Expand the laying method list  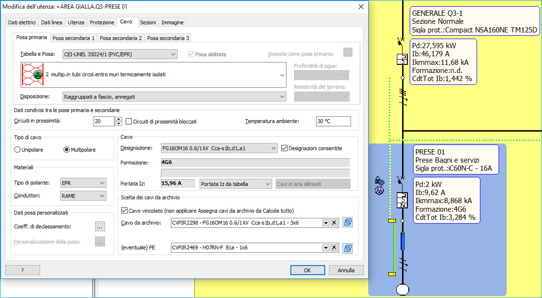click(x=282, y=75)
